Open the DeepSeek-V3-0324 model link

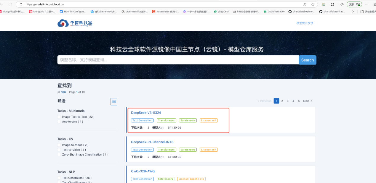[146, 113]
